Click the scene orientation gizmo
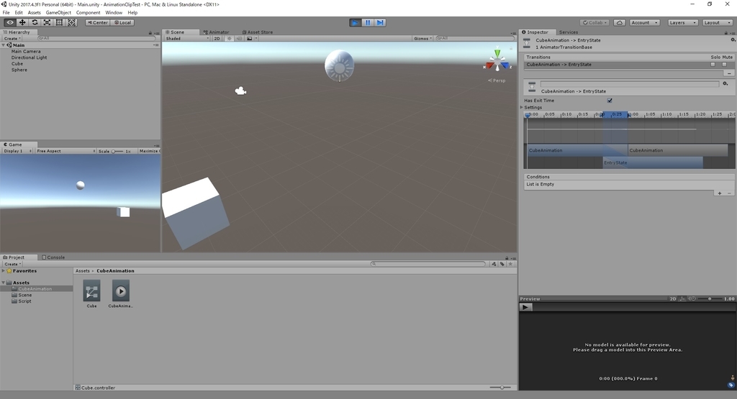The height and width of the screenshot is (399, 737). coord(497,62)
